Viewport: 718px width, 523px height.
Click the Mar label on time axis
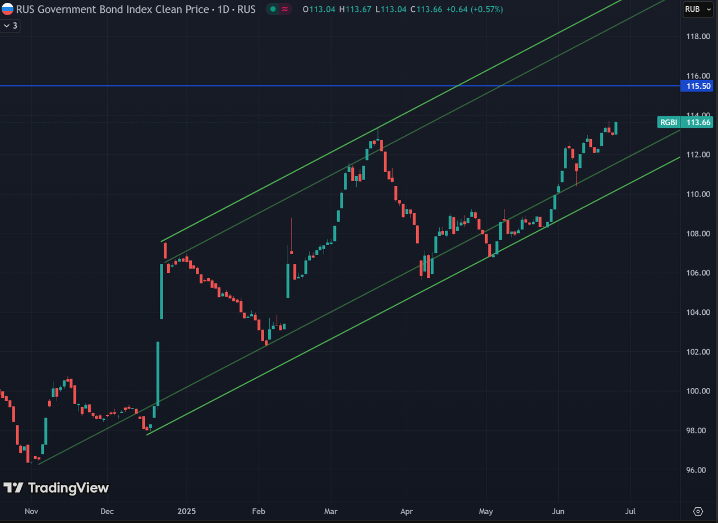(x=331, y=512)
